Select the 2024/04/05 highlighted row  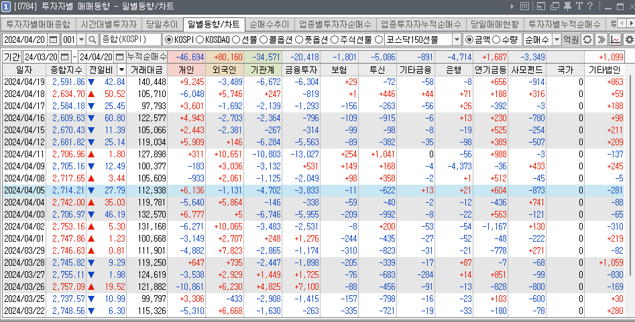(x=268, y=190)
